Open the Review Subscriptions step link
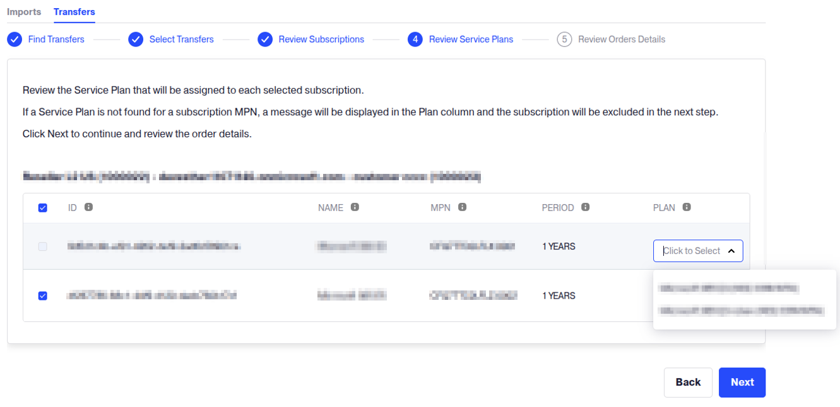The height and width of the screenshot is (407, 840). point(321,39)
